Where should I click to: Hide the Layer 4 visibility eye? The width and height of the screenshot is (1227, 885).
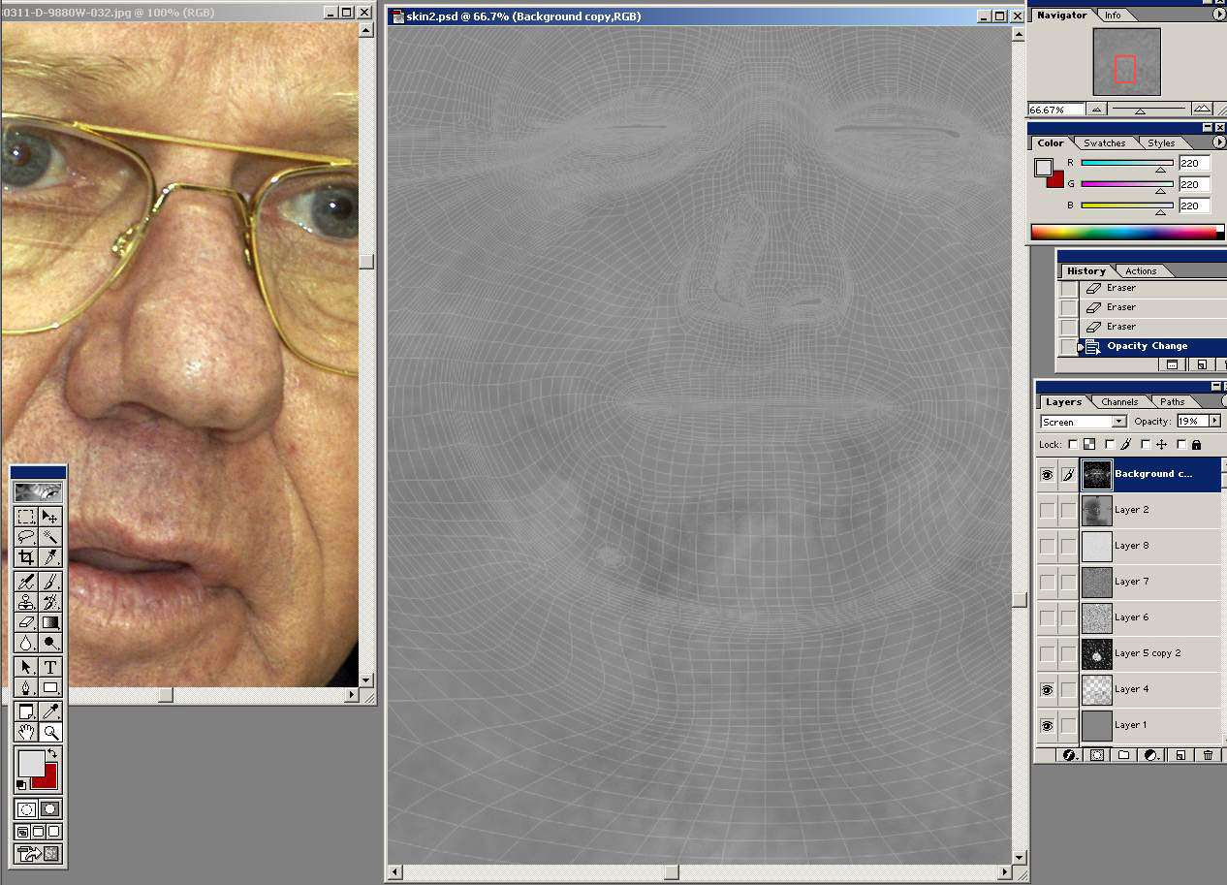tap(1047, 689)
